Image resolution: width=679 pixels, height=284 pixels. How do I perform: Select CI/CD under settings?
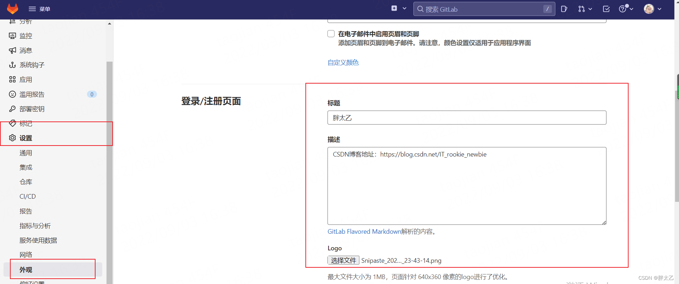pyautogui.click(x=27, y=196)
